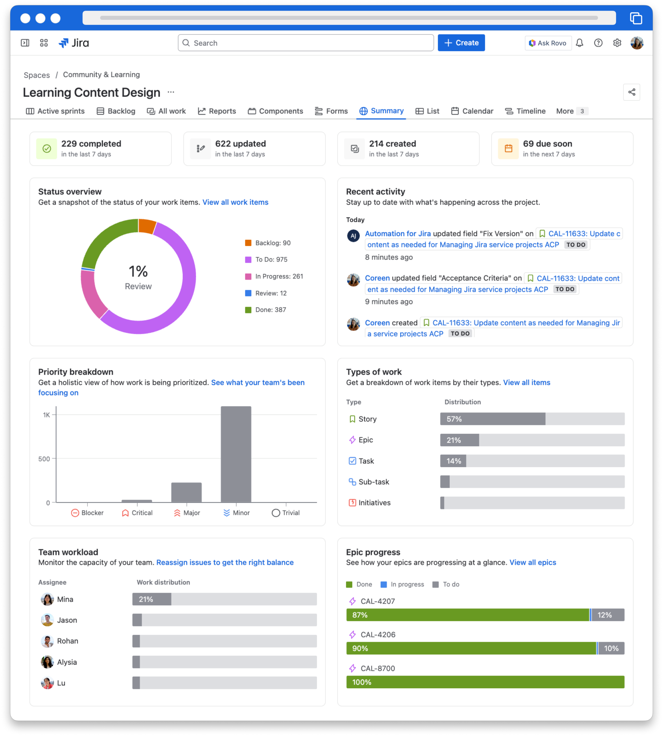Click the View all epics link
This screenshot has height=736, width=663.
point(532,562)
